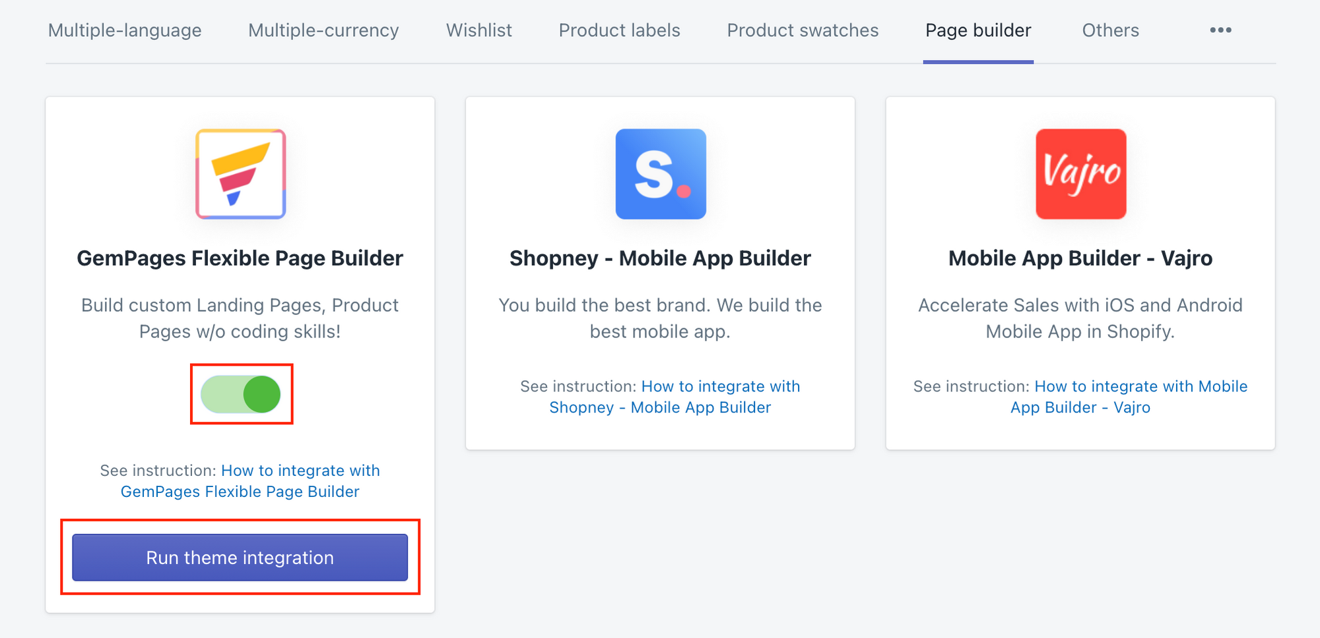Viewport: 1320px width, 638px height.
Task: Click the red Vajro app logo
Action: pyautogui.click(x=1080, y=174)
